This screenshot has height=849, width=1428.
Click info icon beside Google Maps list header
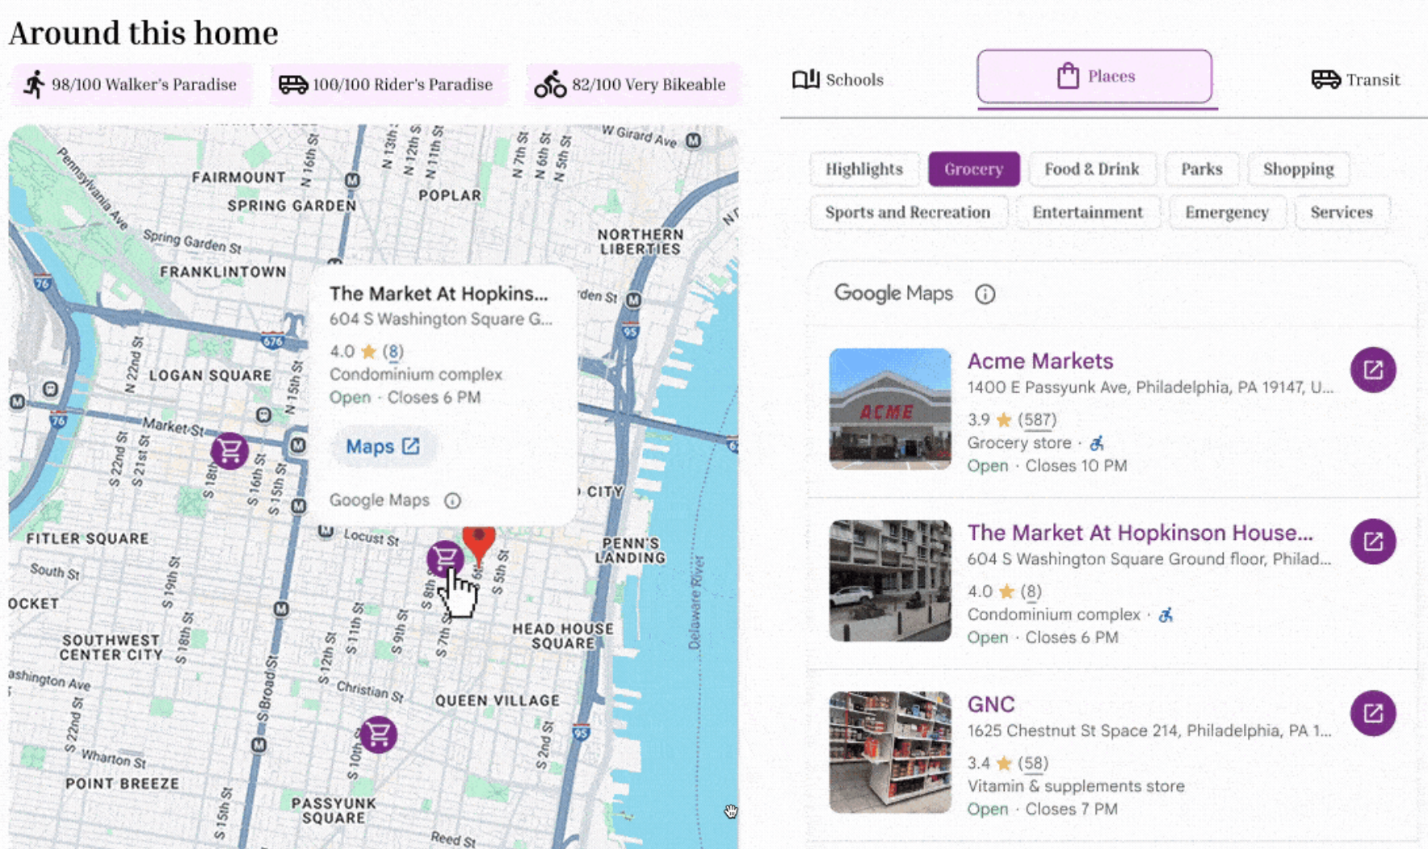pos(985,294)
